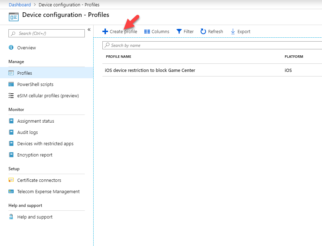The height and width of the screenshot is (246, 322).
Task: Open the Help and support person icon item
Action: pos(11,217)
